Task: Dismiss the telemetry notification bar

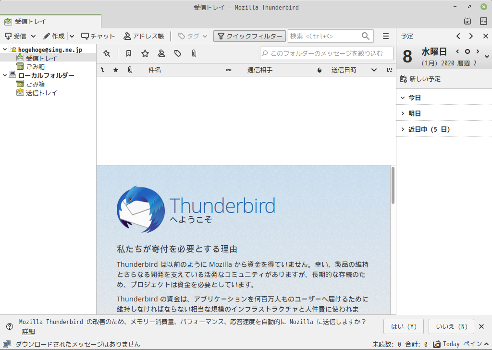Action: [x=481, y=326]
